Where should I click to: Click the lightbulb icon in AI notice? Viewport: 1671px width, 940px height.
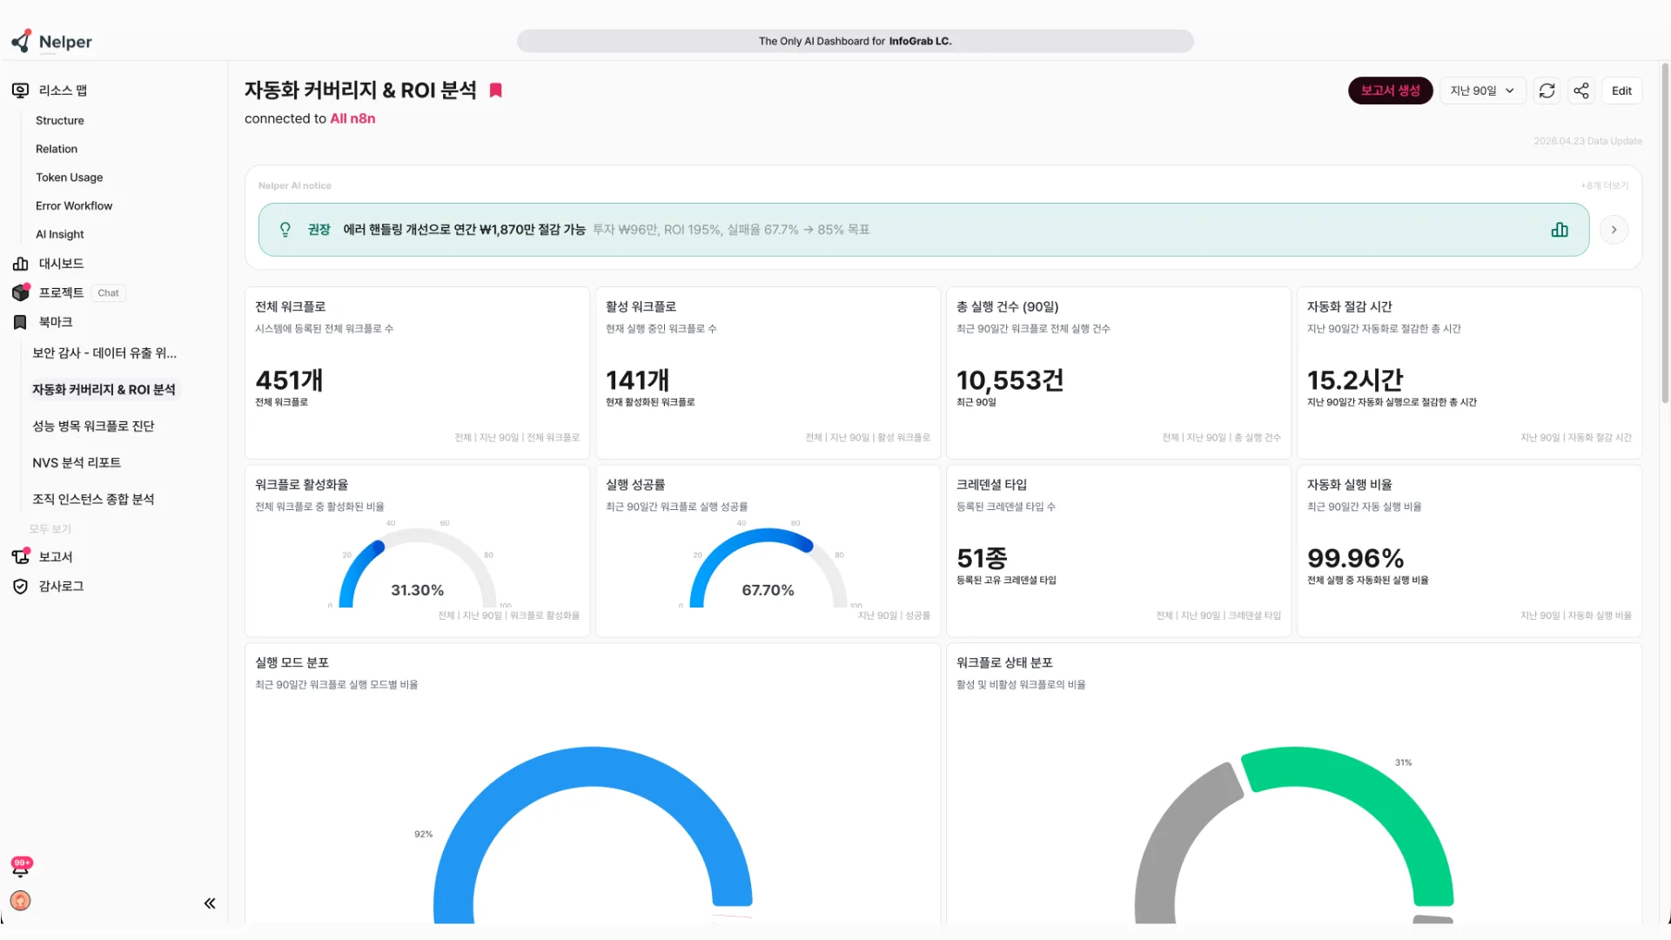pyautogui.click(x=285, y=230)
